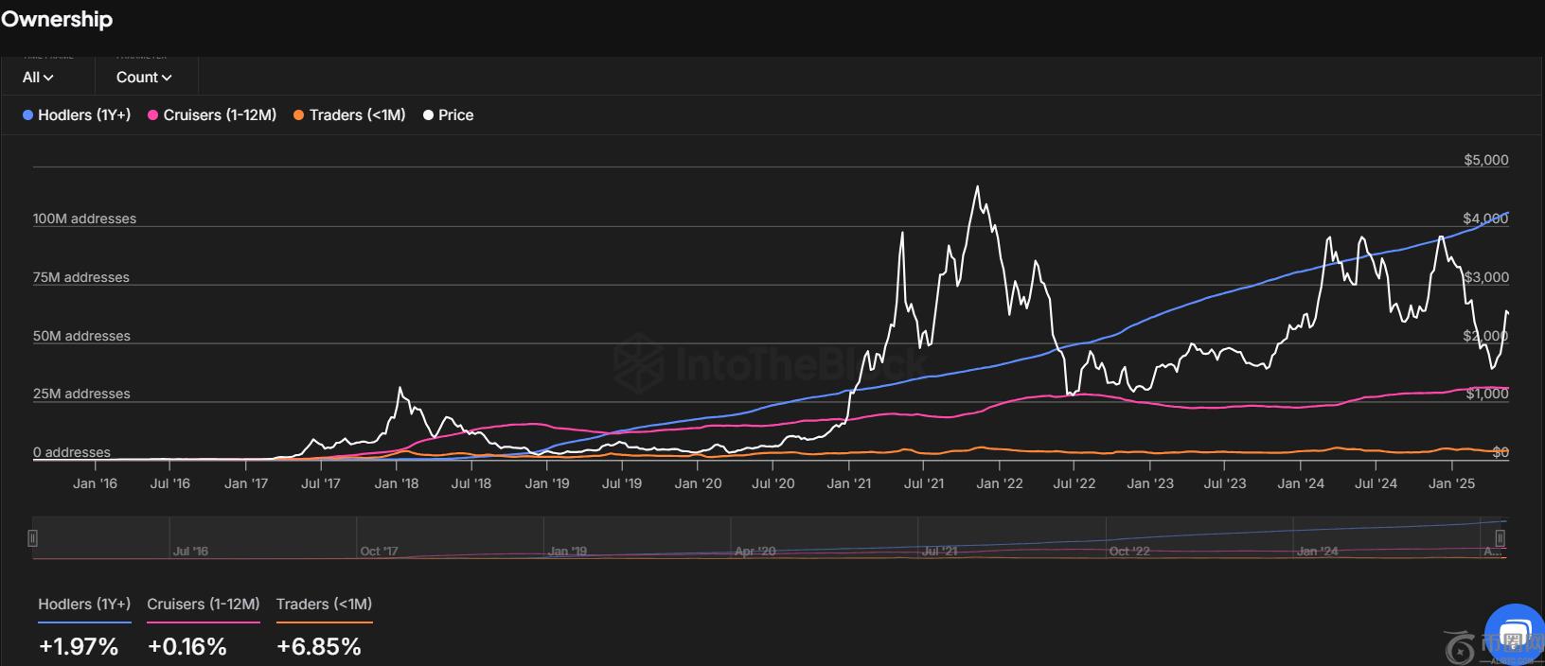Grab the left range navigator handle
Viewport: 1545px width, 666px height.
(32, 538)
